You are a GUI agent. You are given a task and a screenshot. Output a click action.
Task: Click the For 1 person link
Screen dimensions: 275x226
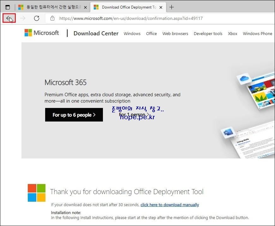click(134, 115)
